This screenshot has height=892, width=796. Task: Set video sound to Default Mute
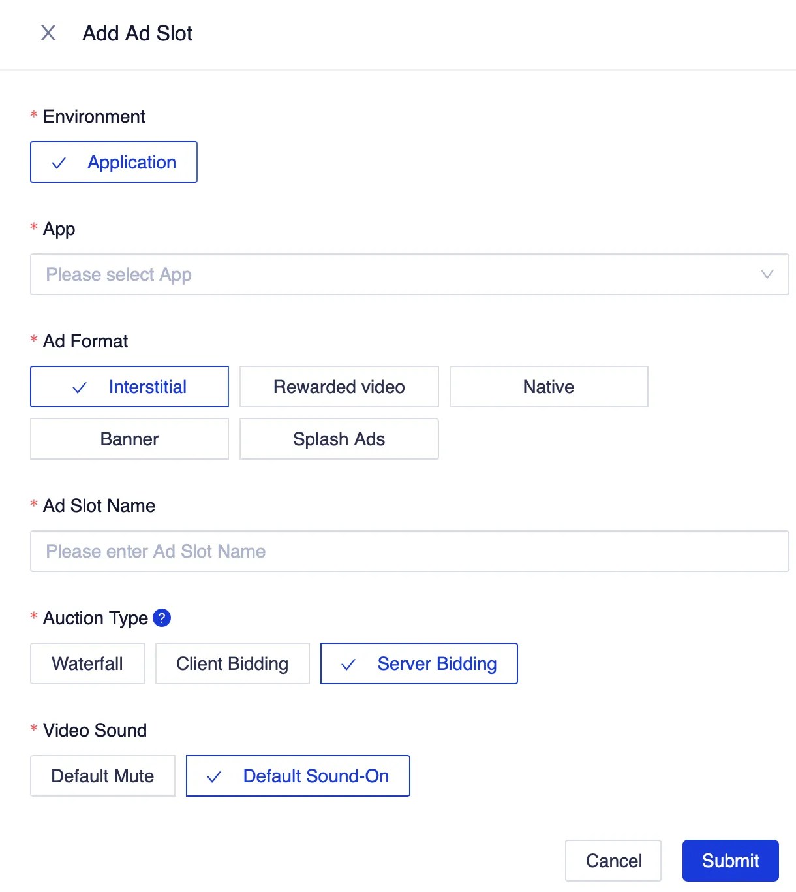pyautogui.click(x=102, y=776)
